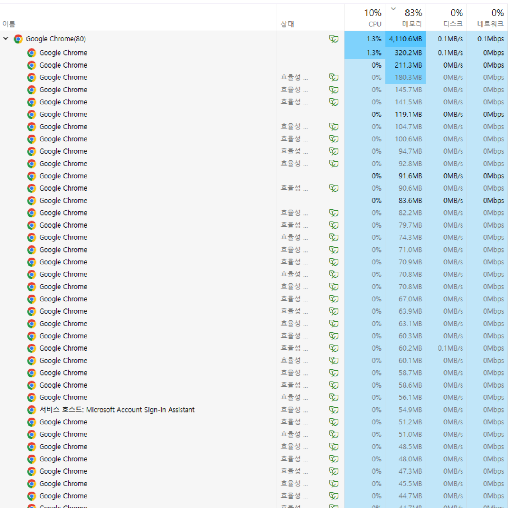508x508 pixels.
Task: Click the efficiency leaf icon on the 71.0MB row
Action: (x=334, y=250)
